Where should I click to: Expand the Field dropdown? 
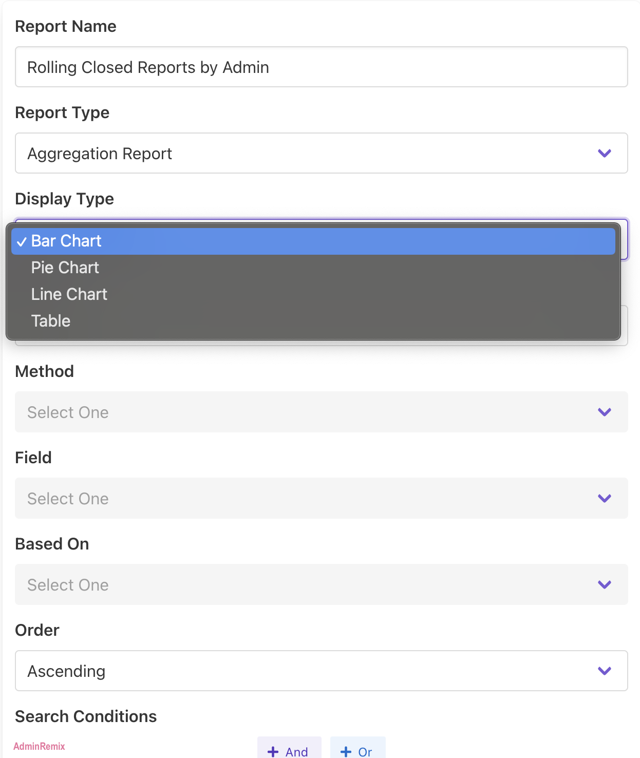click(308, 499)
